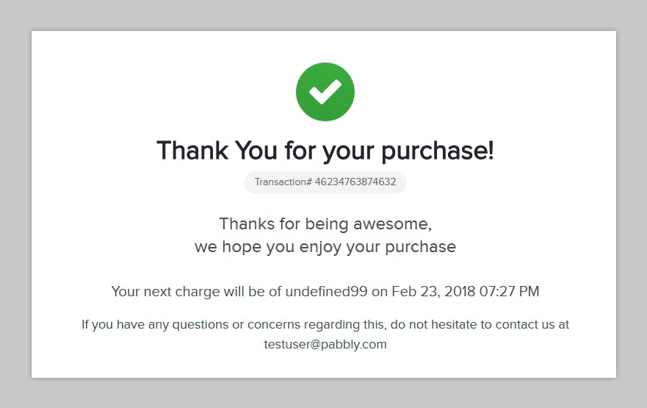
Task: Click the date "Feb 23, 2018"
Action: [x=433, y=292]
